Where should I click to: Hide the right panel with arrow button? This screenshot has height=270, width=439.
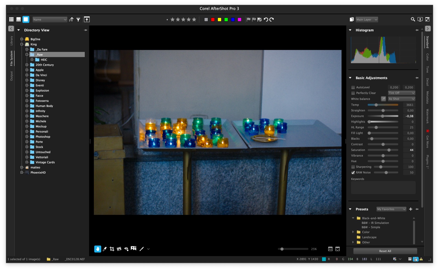click(428, 29)
